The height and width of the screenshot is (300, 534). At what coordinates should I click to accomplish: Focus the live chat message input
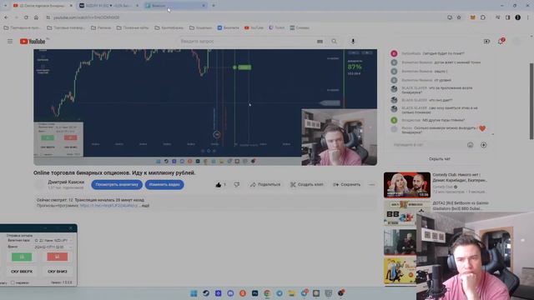tap(427, 145)
